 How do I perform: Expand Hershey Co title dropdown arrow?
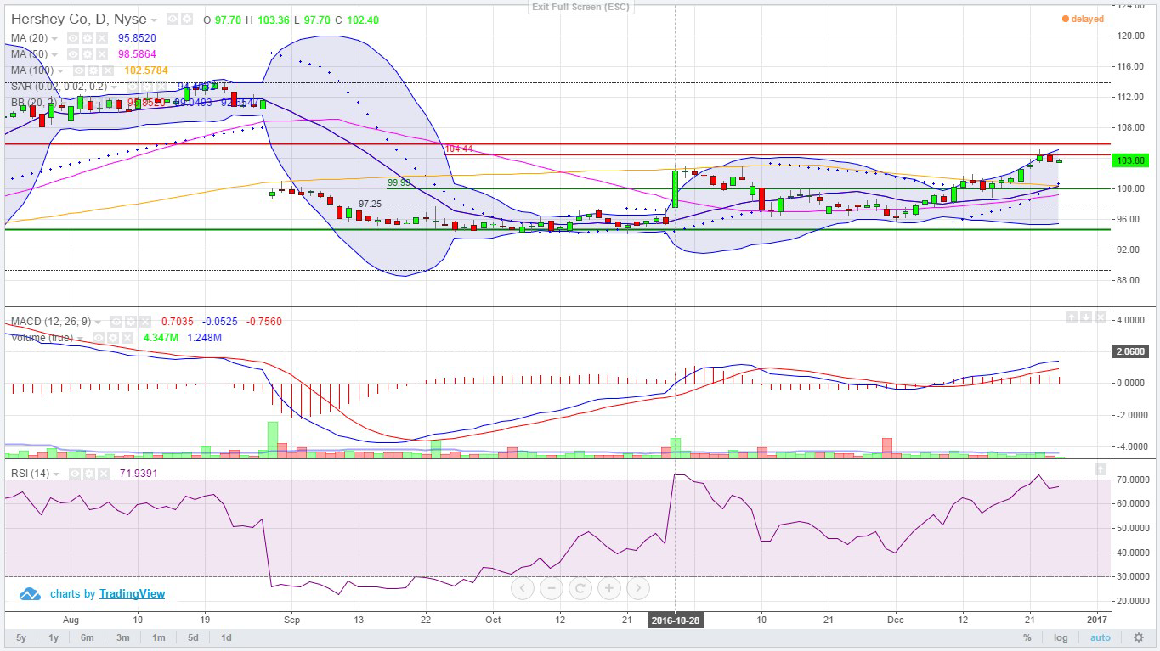154,20
